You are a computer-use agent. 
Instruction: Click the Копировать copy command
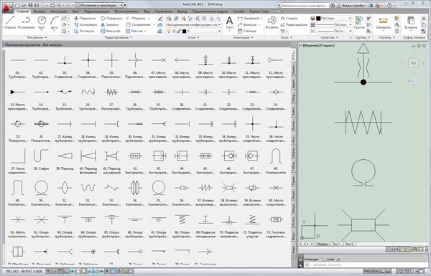point(85,24)
